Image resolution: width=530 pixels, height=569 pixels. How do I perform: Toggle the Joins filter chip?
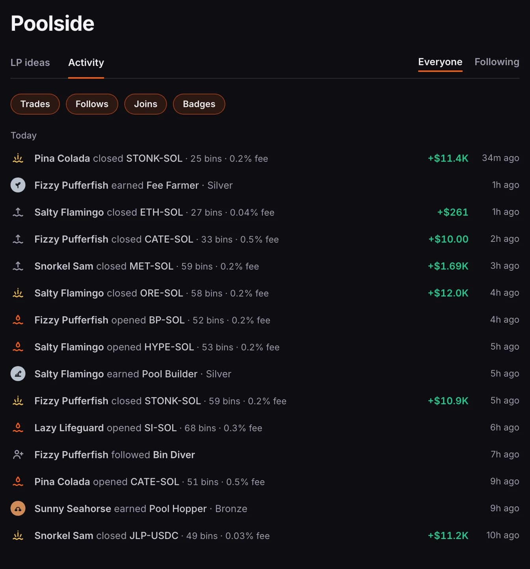pos(146,104)
